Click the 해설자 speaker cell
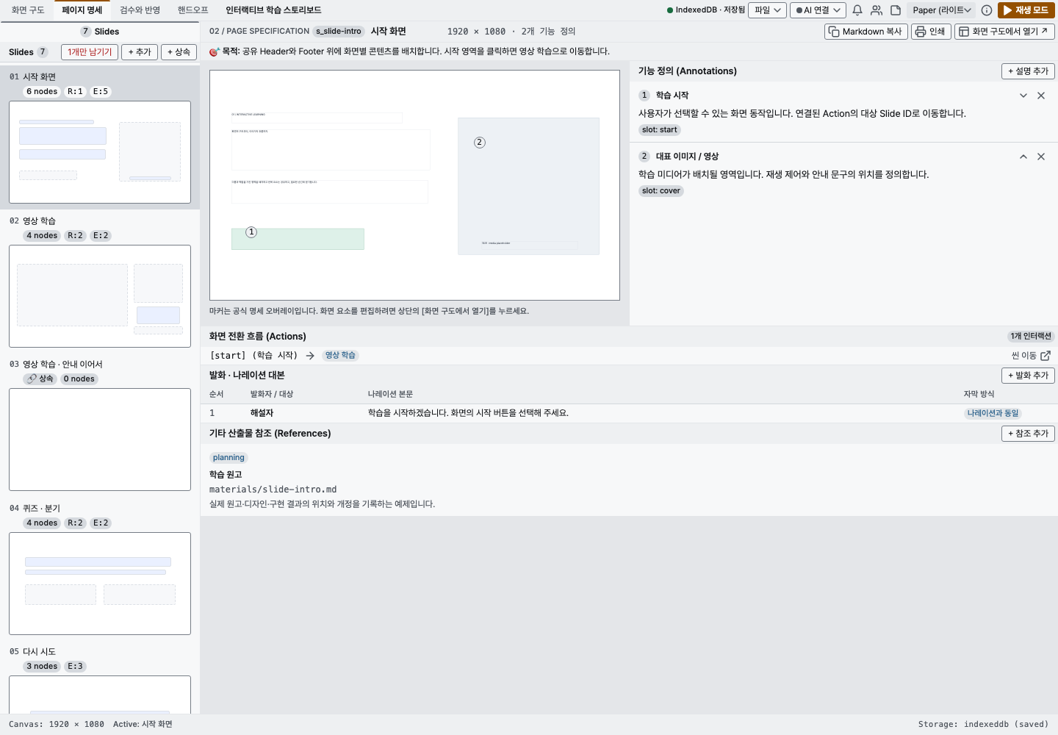The width and height of the screenshot is (1058, 735). coord(262,413)
